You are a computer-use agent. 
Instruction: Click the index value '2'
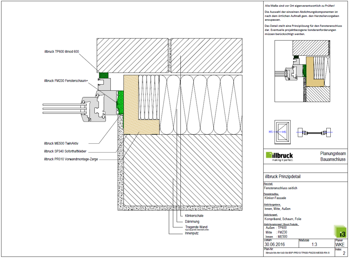(x=344, y=253)
